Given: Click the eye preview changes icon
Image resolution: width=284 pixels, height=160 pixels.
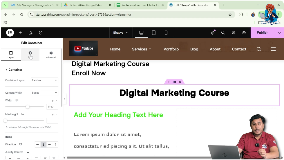Looking at the screenshot, I should (244, 33).
